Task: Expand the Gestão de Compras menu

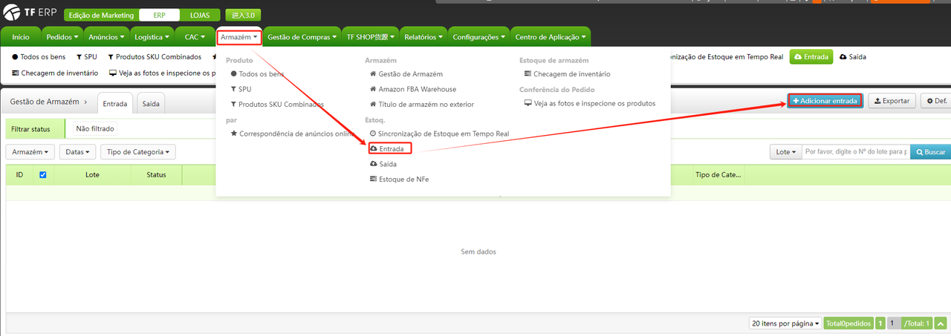Action: [x=302, y=36]
